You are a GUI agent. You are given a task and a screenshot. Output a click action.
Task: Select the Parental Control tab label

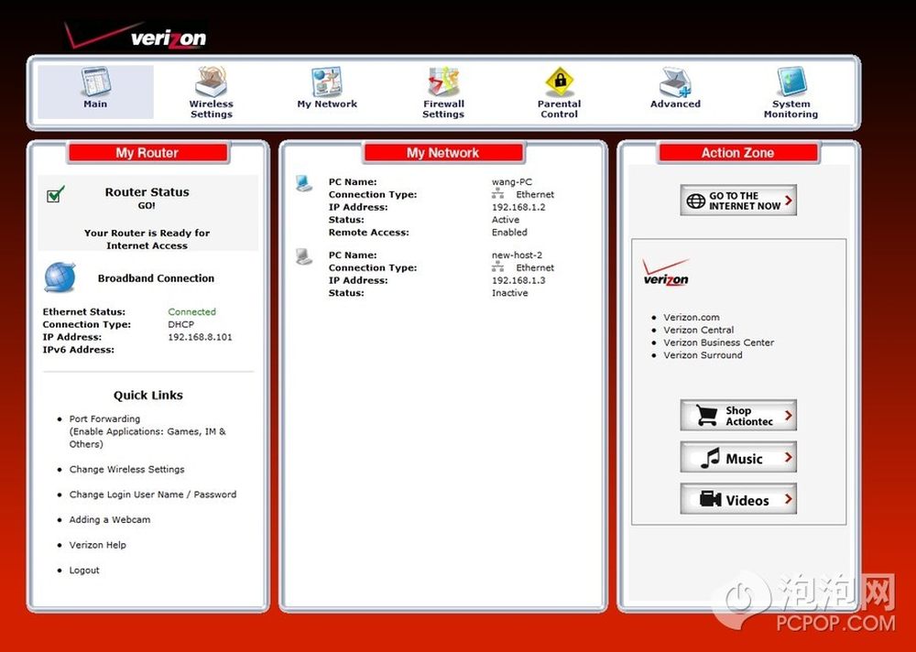click(559, 109)
